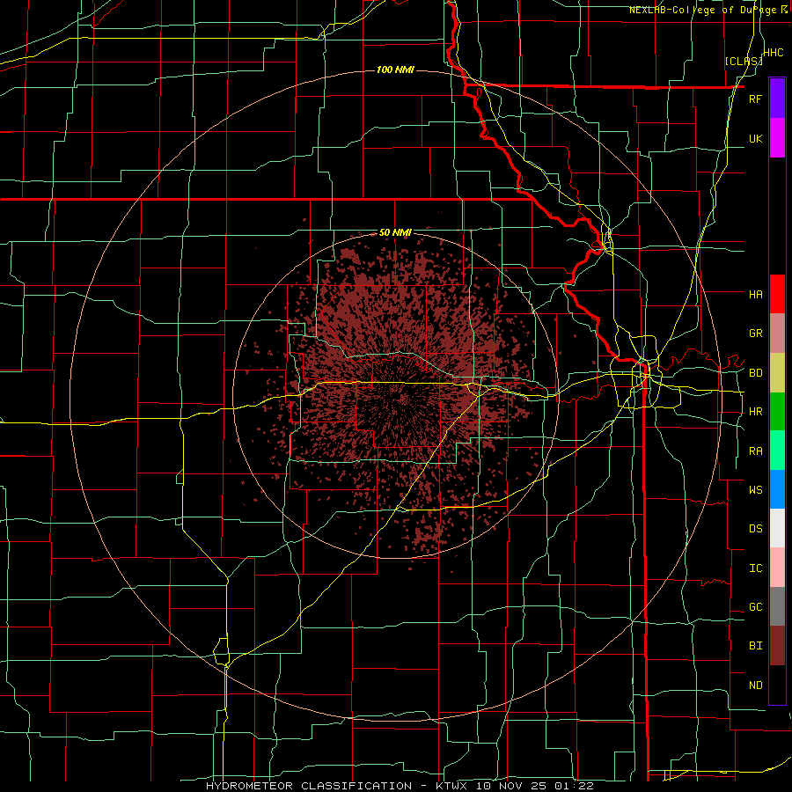The height and width of the screenshot is (792, 792).
Task: Pick the HR green legend swatch
Action: click(777, 412)
